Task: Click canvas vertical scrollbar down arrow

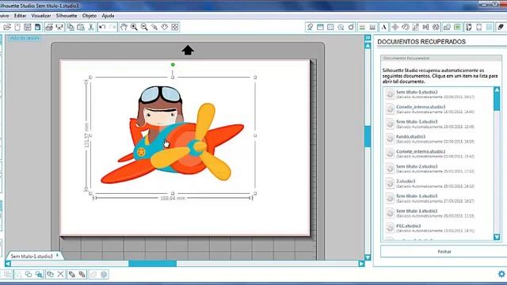Action: 368,257
